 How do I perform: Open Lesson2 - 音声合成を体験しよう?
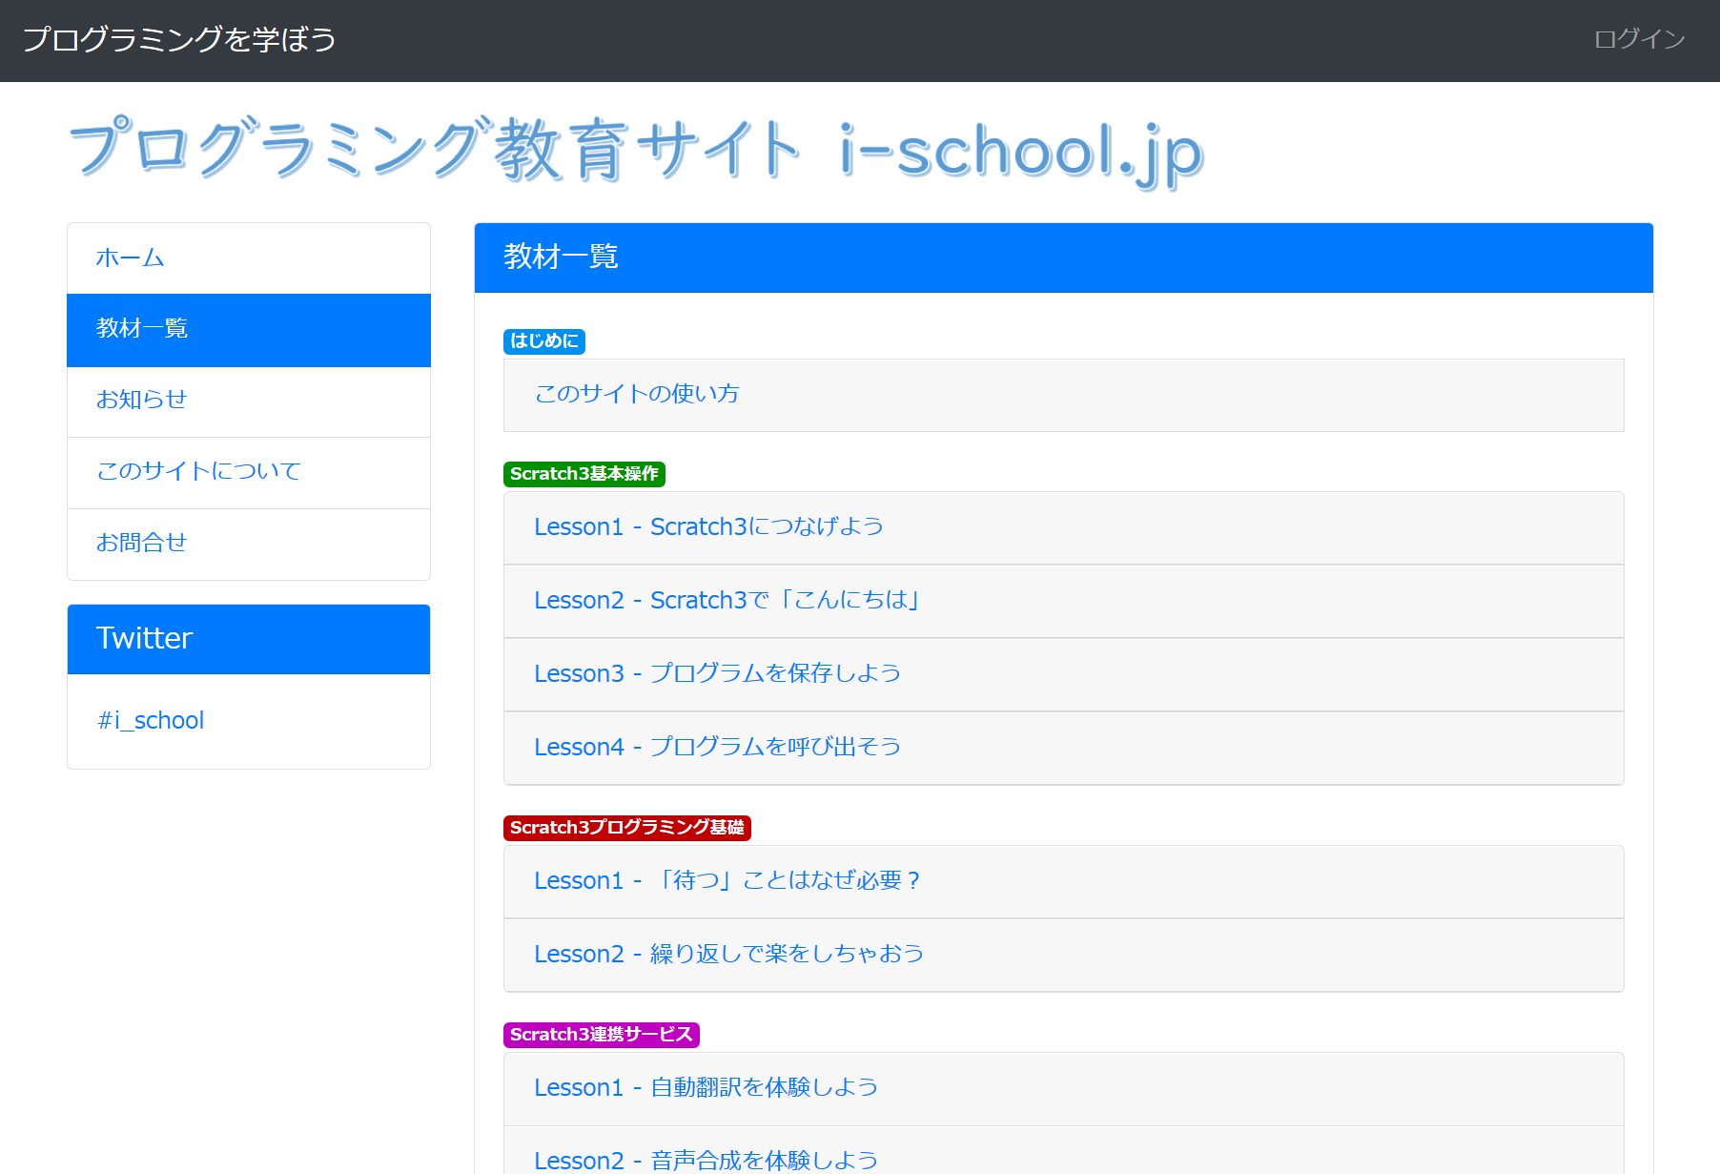[1064, 1151]
